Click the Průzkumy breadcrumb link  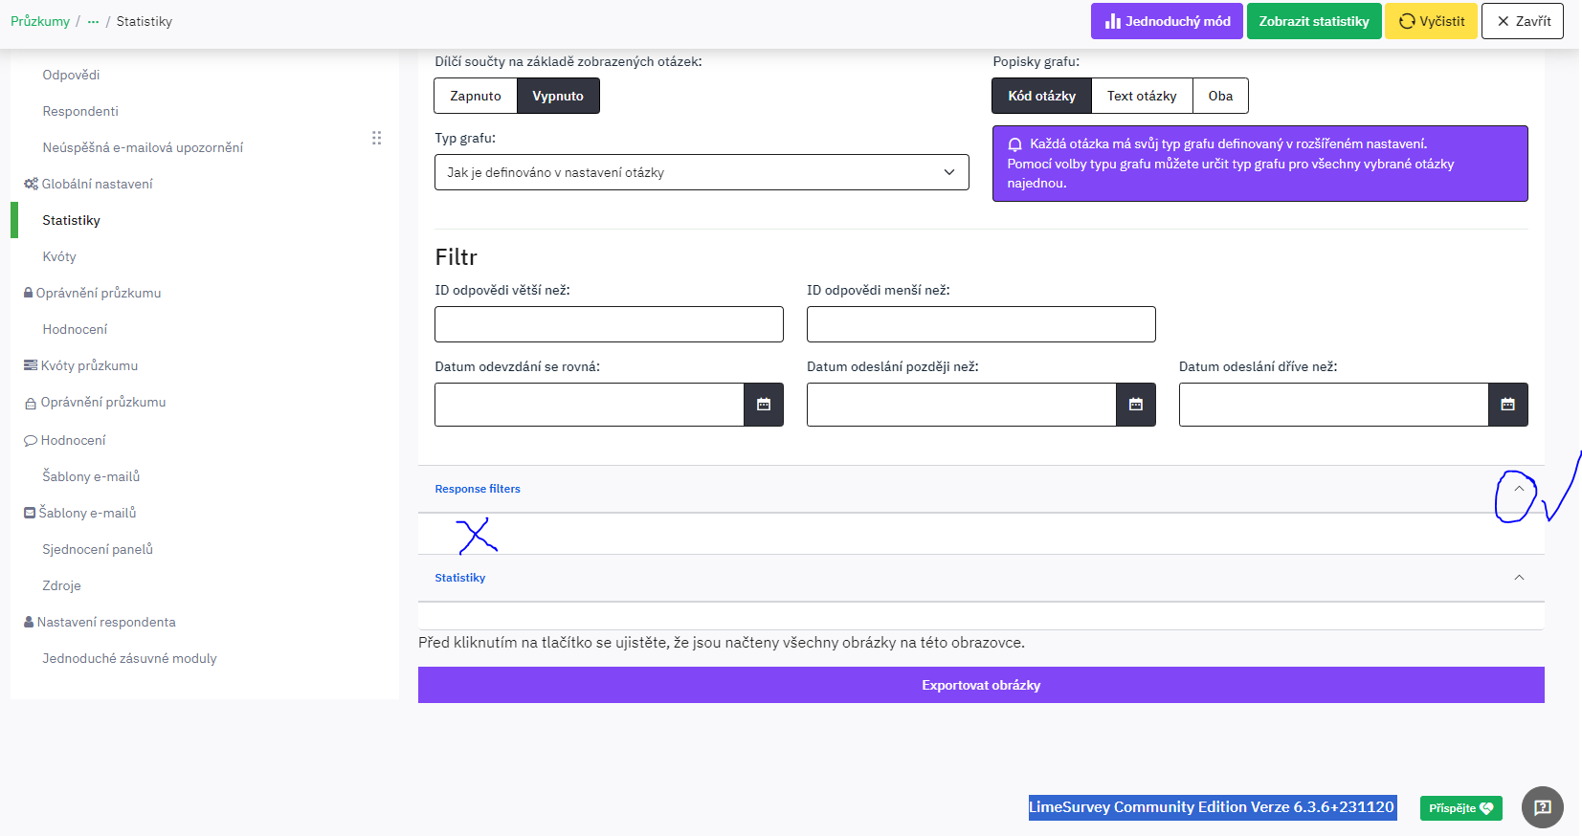tap(40, 21)
